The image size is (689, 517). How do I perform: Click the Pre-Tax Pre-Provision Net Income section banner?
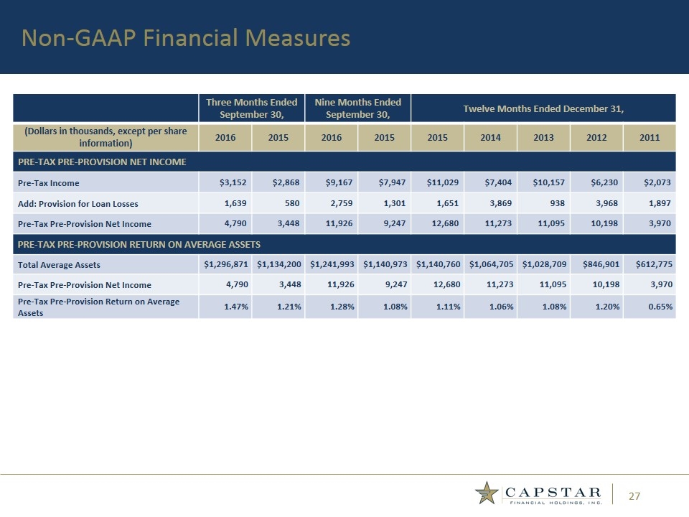(x=103, y=162)
